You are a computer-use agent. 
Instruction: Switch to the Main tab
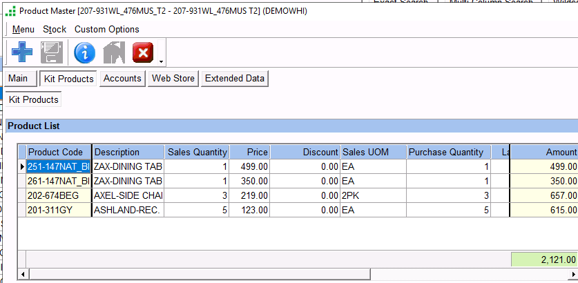pos(18,79)
